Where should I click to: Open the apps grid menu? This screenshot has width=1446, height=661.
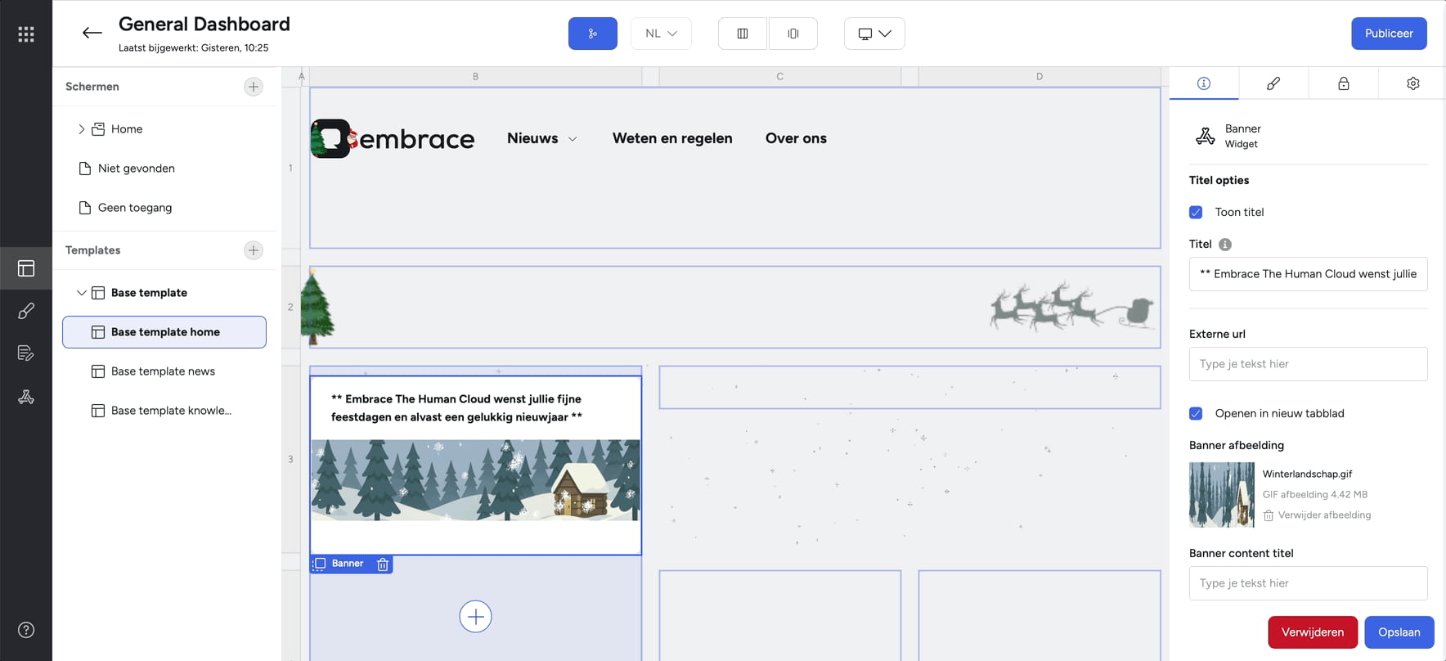click(x=26, y=34)
